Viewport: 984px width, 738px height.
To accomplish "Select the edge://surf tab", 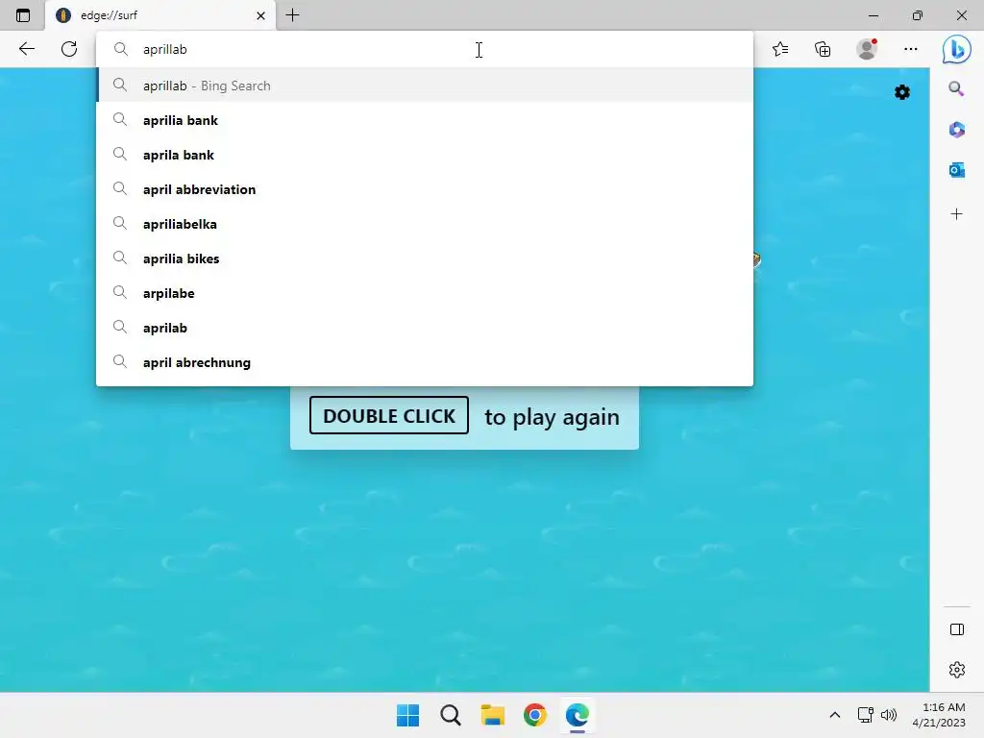I will point(160,15).
